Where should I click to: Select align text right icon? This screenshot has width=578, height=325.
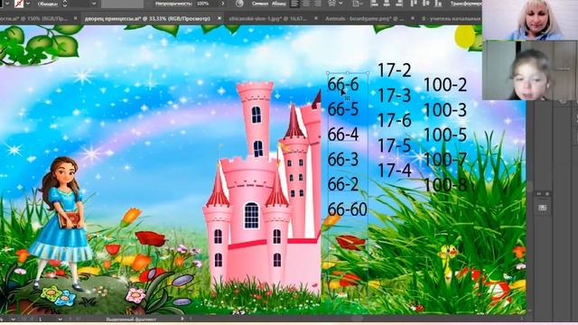pyautogui.click(x=318, y=4)
